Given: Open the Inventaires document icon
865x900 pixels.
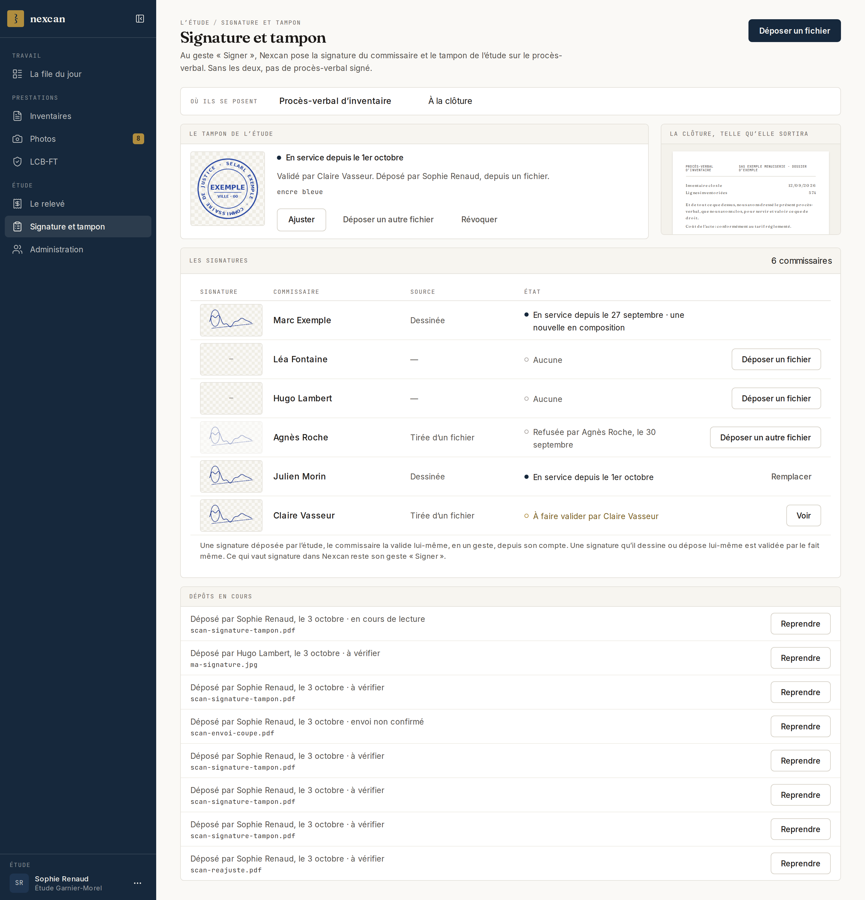Looking at the screenshot, I should tap(17, 116).
